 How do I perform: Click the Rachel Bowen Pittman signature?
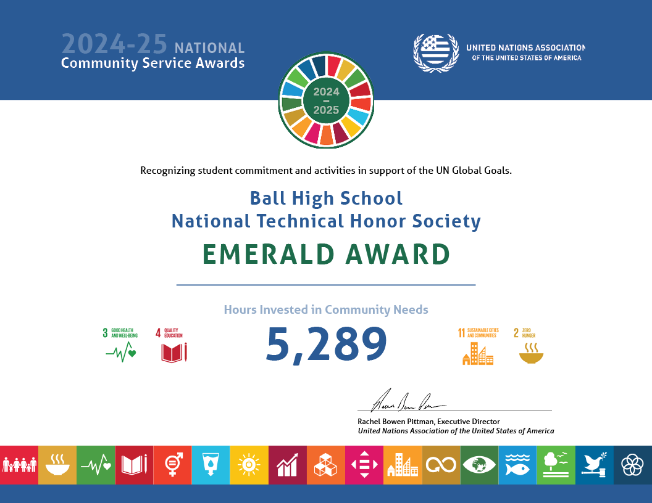coord(407,401)
